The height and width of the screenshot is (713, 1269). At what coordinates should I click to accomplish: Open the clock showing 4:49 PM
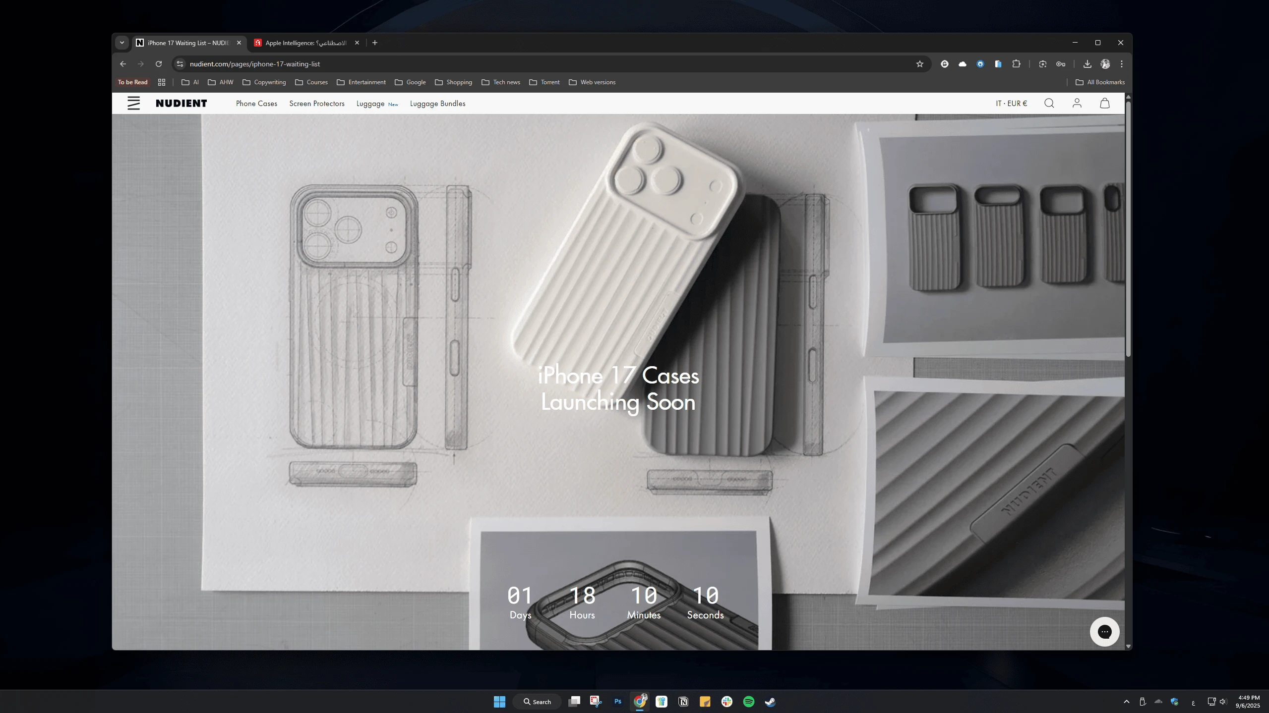pyautogui.click(x=1248, y=702)
